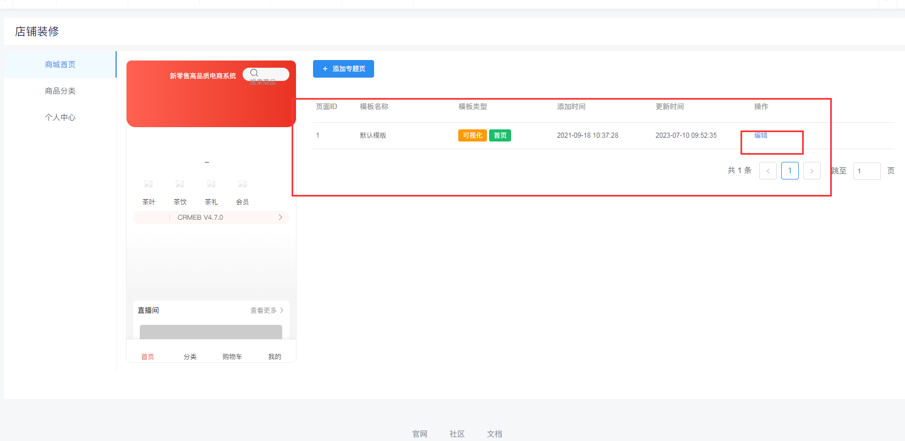Click the 模板类型 column header
Image resolution: width=905 pixels, height=441 pixels.
click(473, 107)
